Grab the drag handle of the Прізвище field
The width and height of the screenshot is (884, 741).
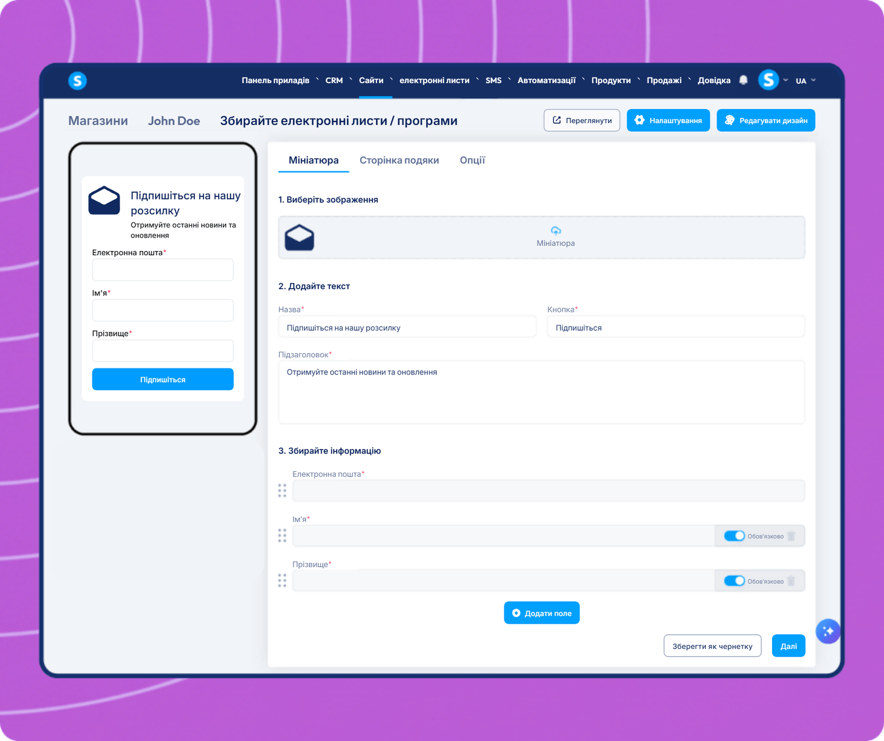(x=282, y=581)
